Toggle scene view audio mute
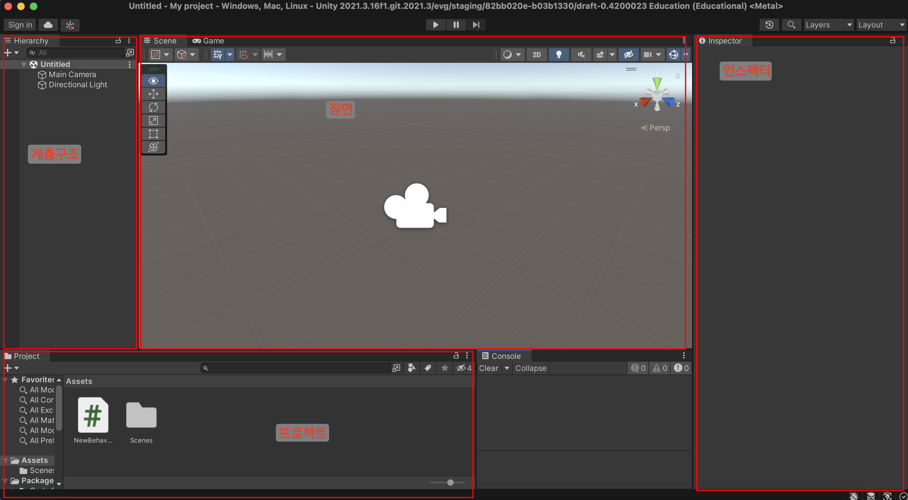 [580, 54]
